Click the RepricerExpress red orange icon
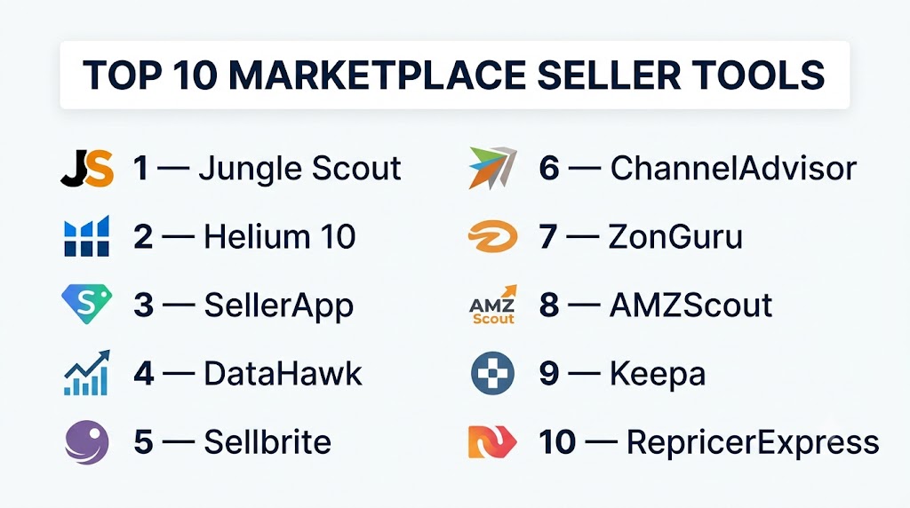910x508 pixels. [492, 442]
